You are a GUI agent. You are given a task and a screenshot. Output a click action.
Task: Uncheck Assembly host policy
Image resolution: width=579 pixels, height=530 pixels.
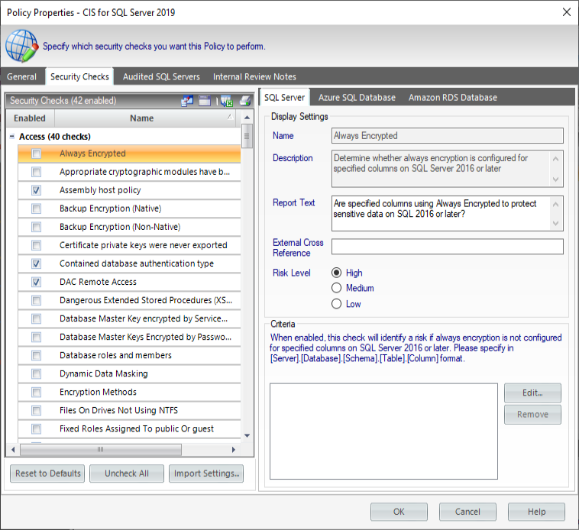37,190
